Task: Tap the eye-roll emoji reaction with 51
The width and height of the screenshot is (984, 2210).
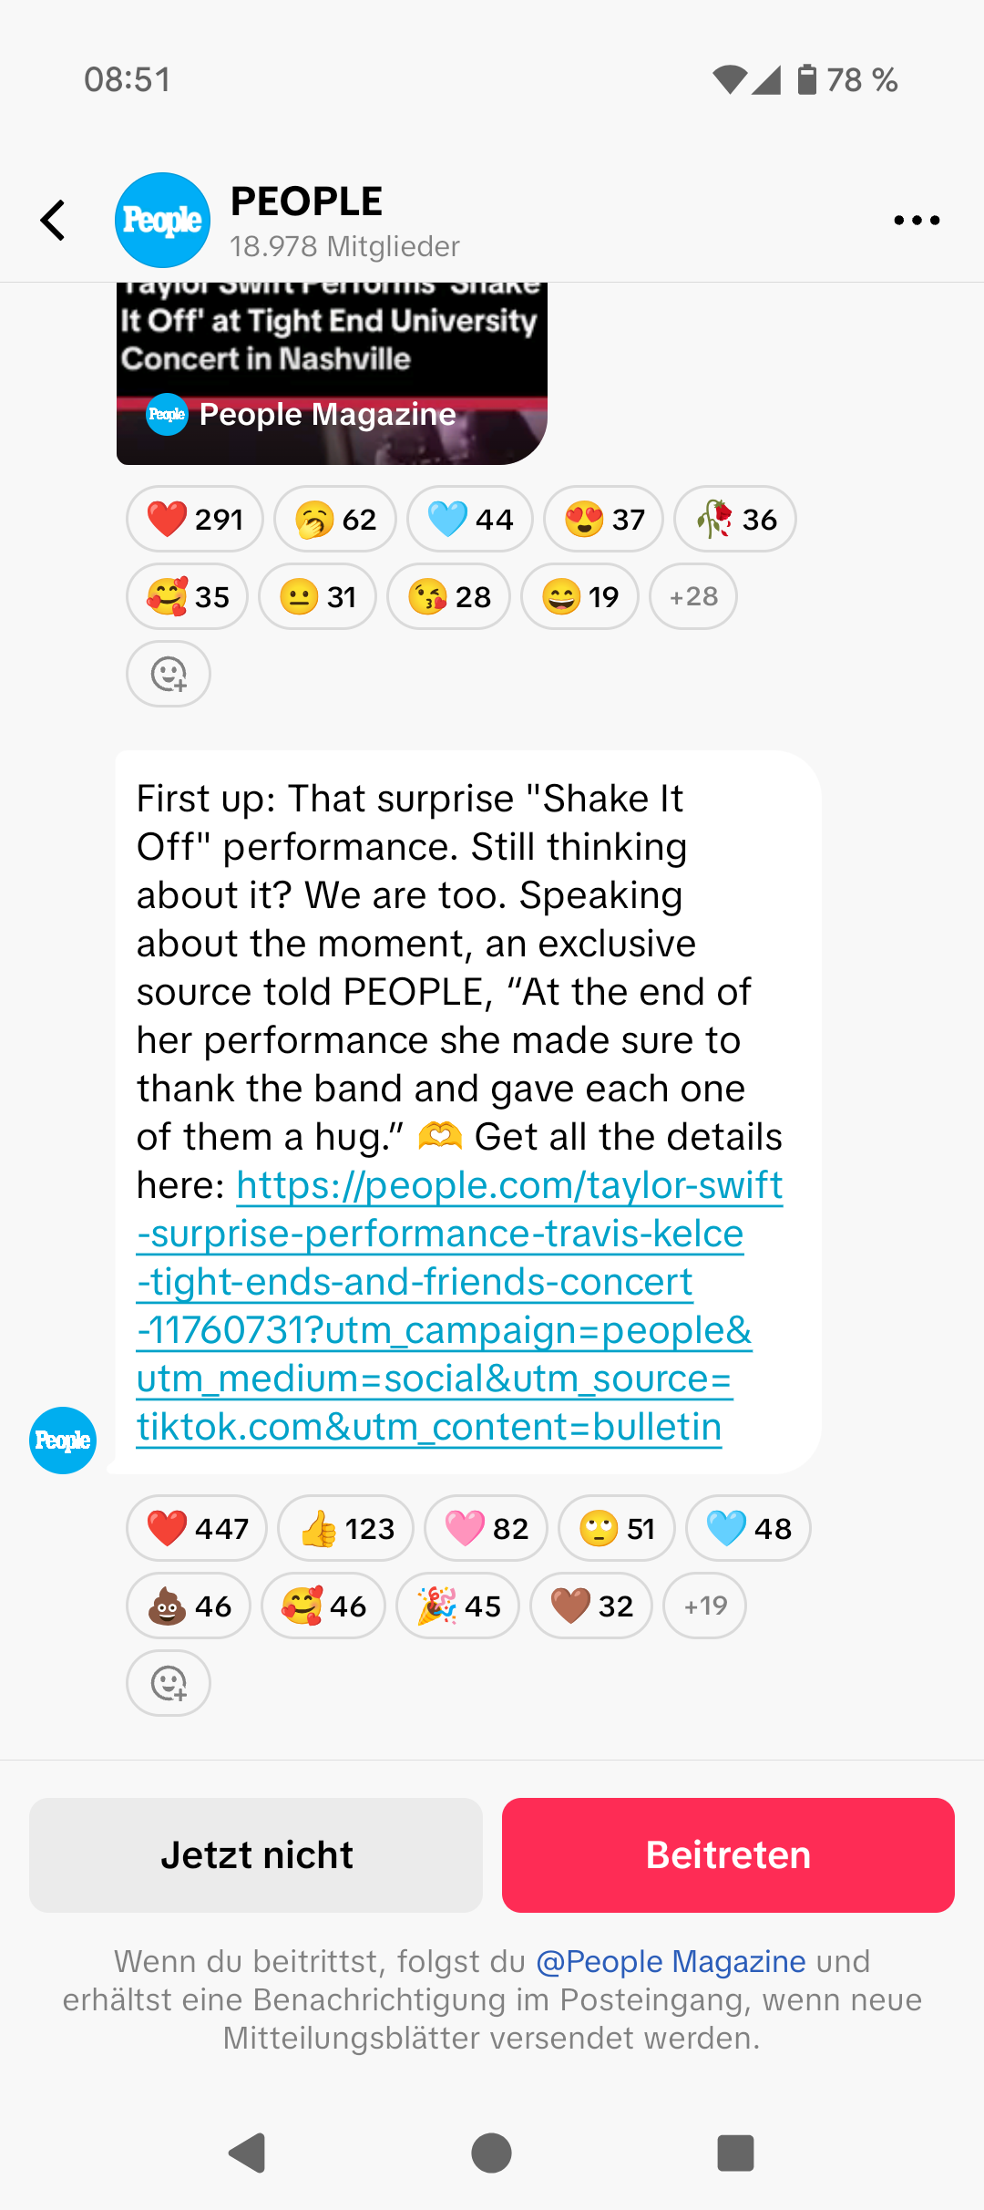Action: 617,1529
